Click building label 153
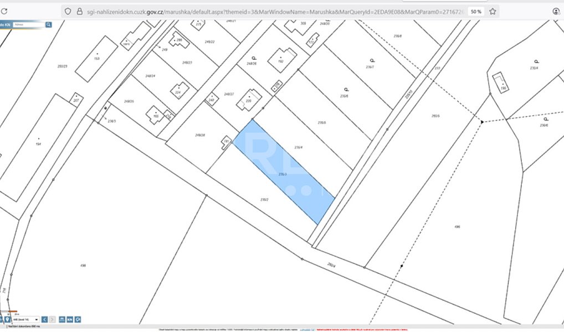 [97, 59]
